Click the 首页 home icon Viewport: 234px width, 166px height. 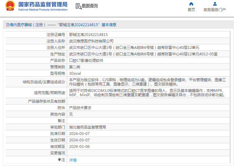pos(191,4)
